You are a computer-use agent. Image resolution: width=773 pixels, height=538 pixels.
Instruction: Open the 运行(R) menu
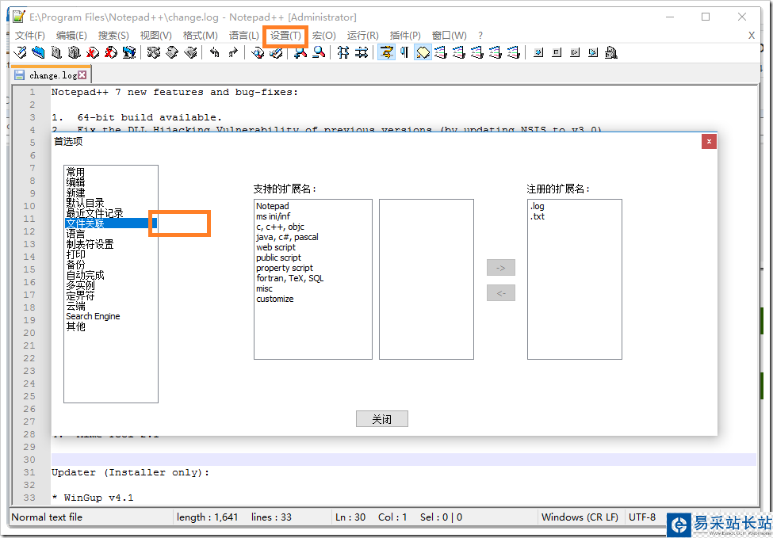363,36
